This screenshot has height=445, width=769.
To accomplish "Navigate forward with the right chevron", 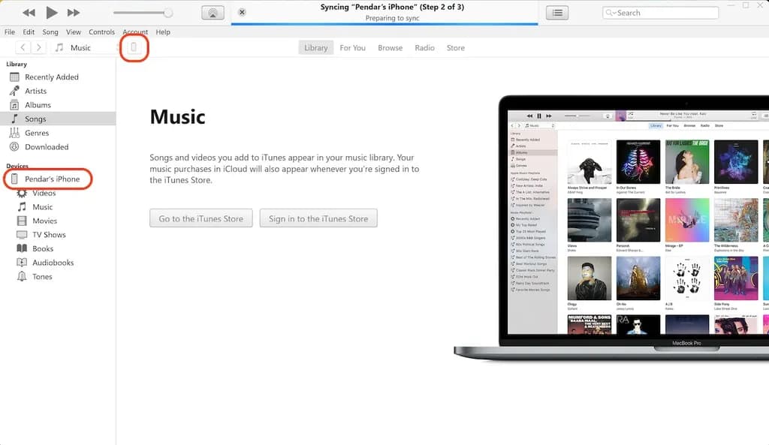I will (39, 48).
